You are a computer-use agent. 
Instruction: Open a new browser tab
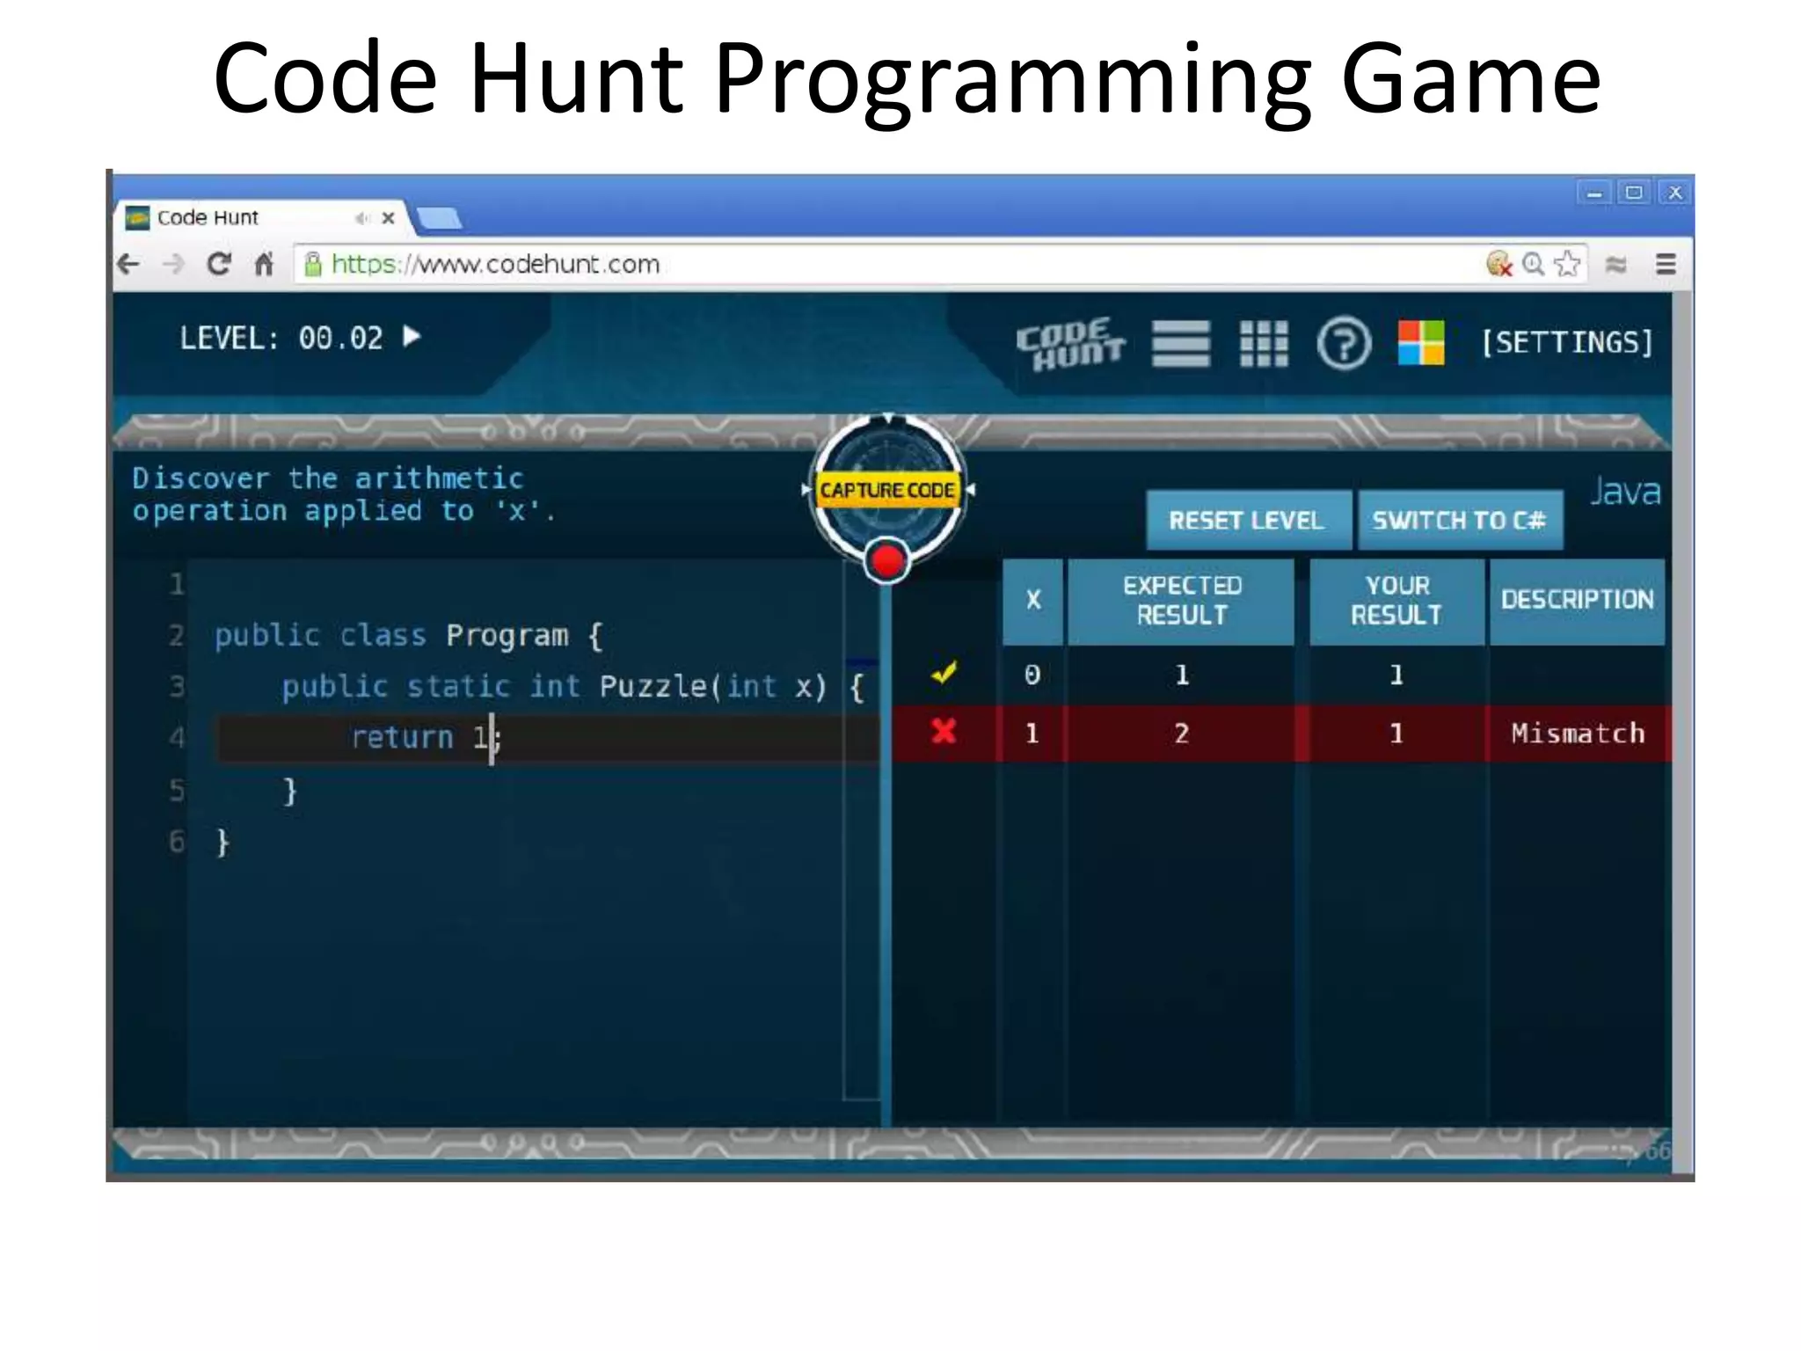(439, 219)
